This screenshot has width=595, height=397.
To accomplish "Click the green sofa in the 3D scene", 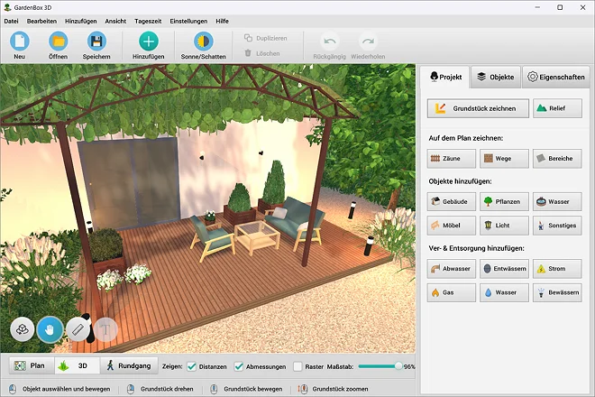I will [294, 222].
